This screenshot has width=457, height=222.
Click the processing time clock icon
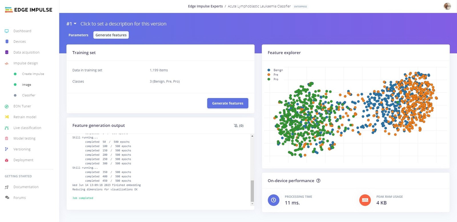point(273,200)
